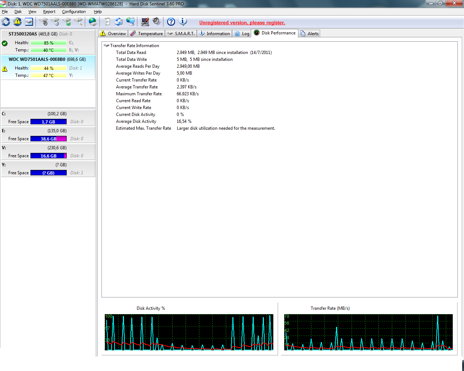Click the Estimated Max. Transfer Rate label

coord(144,128)
